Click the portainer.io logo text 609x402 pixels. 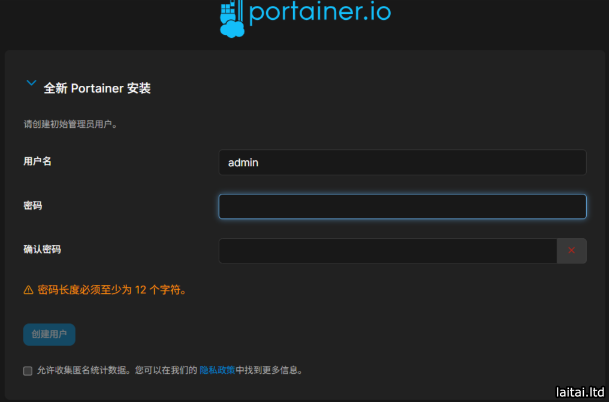319,13
